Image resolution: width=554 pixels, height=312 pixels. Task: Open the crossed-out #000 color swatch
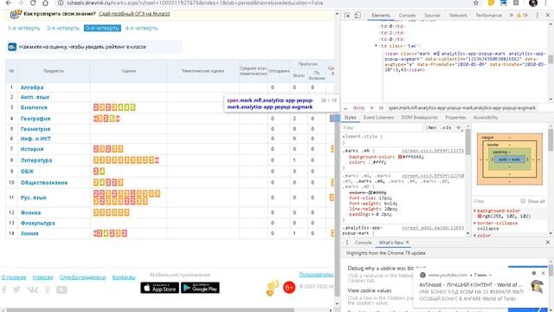point(370,192)
